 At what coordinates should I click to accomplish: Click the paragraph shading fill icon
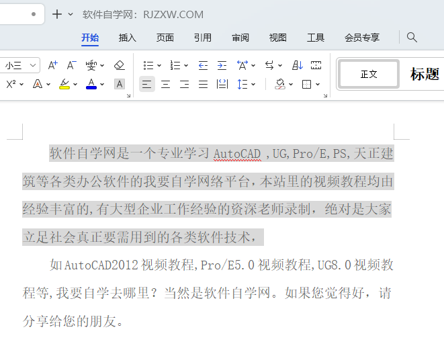pyautogui.click(x=280, y=84)
